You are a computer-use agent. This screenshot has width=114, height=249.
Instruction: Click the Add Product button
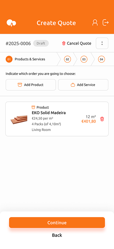click(31, 85)
